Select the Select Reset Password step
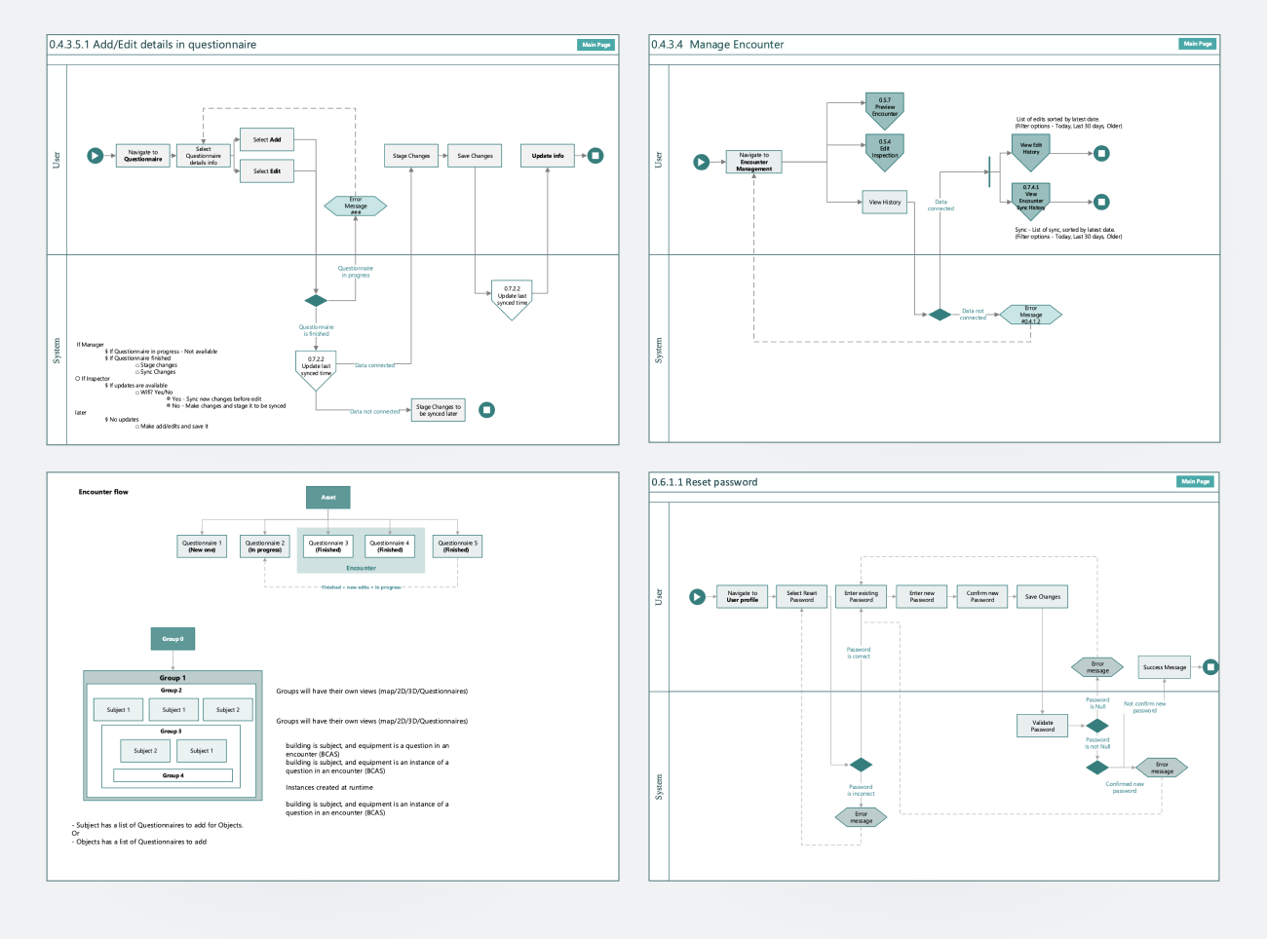 [x=802, y=597]
